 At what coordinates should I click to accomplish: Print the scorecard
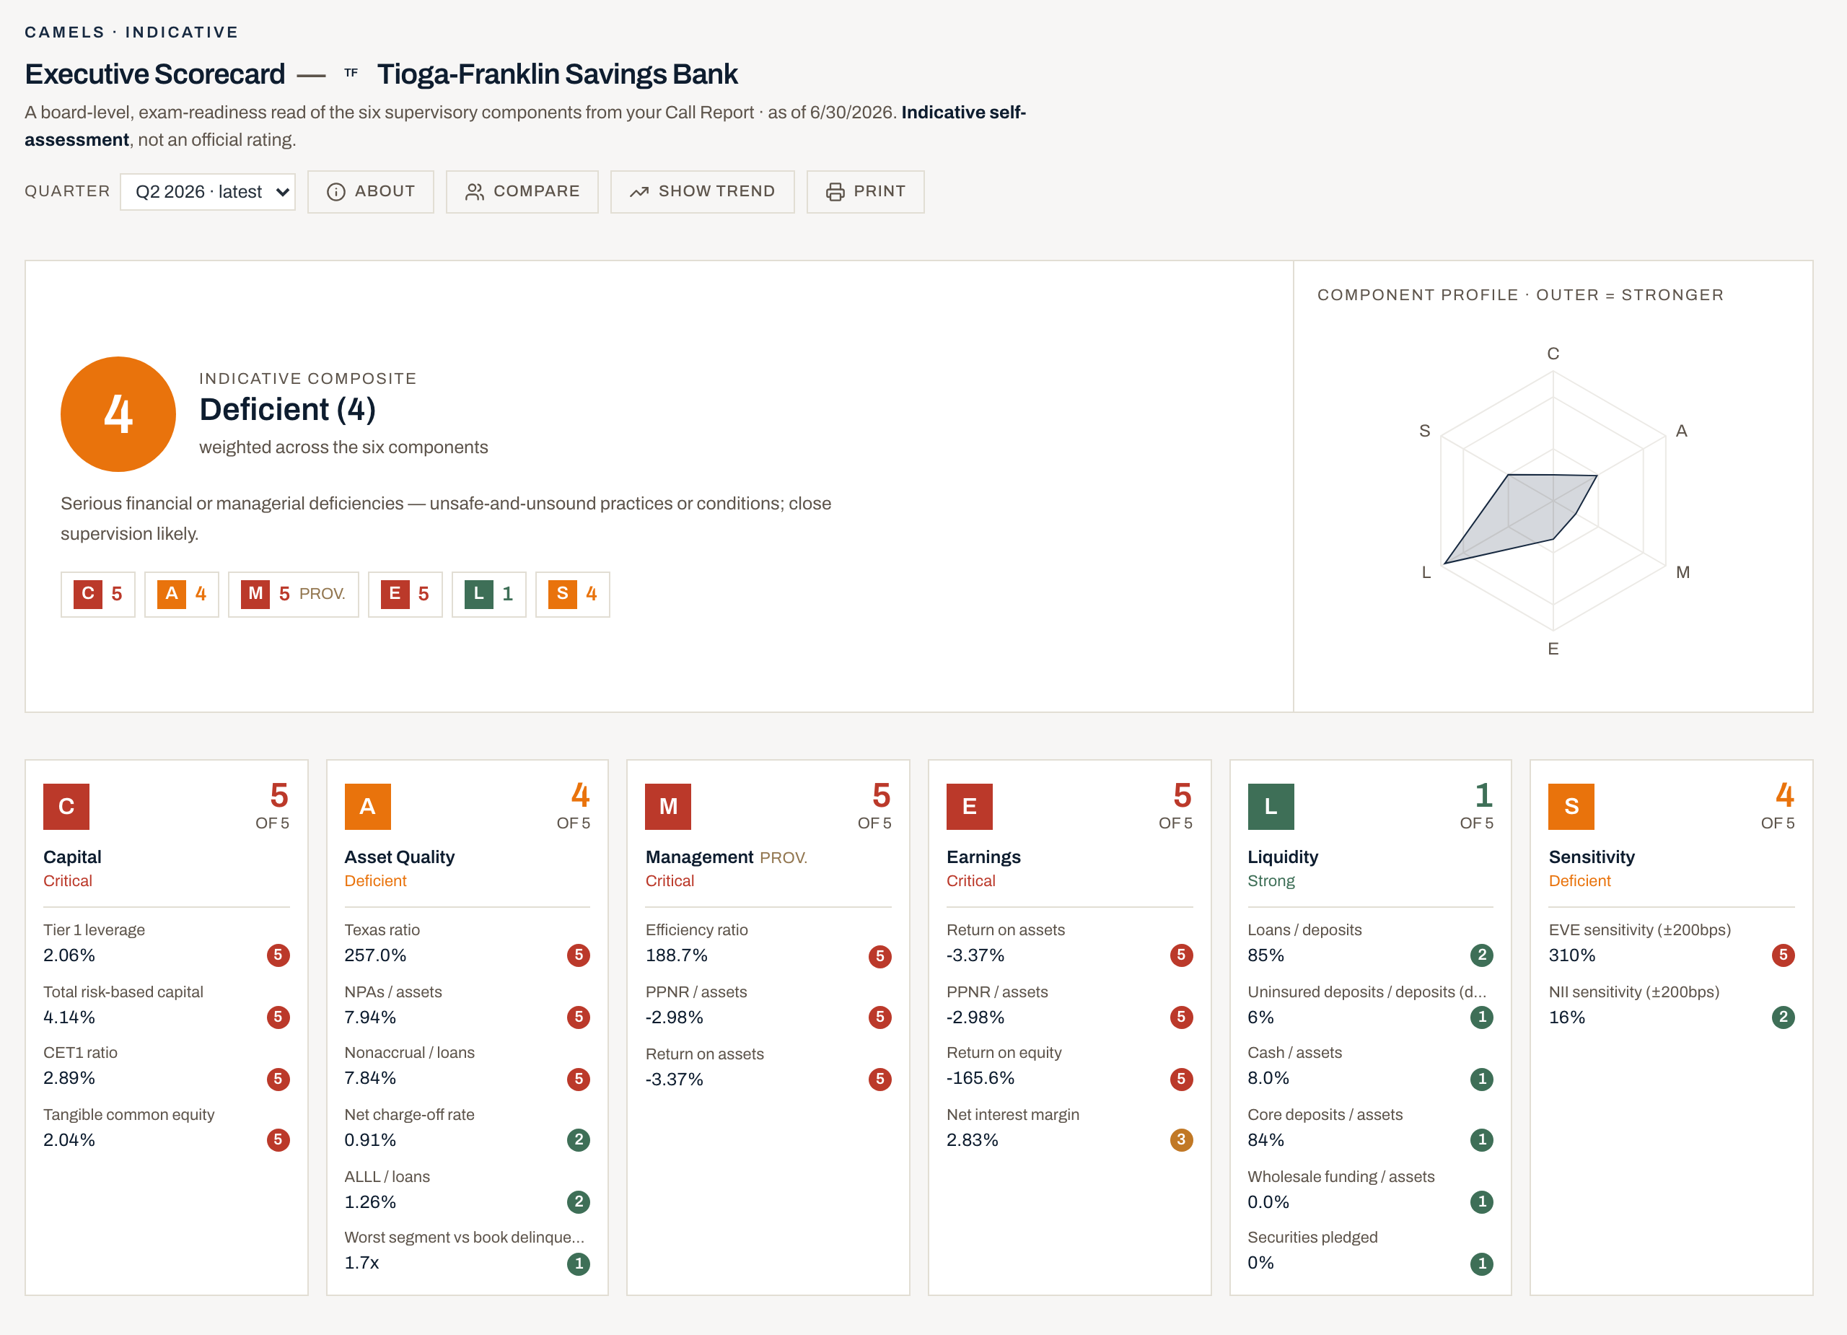coord(865,191)
